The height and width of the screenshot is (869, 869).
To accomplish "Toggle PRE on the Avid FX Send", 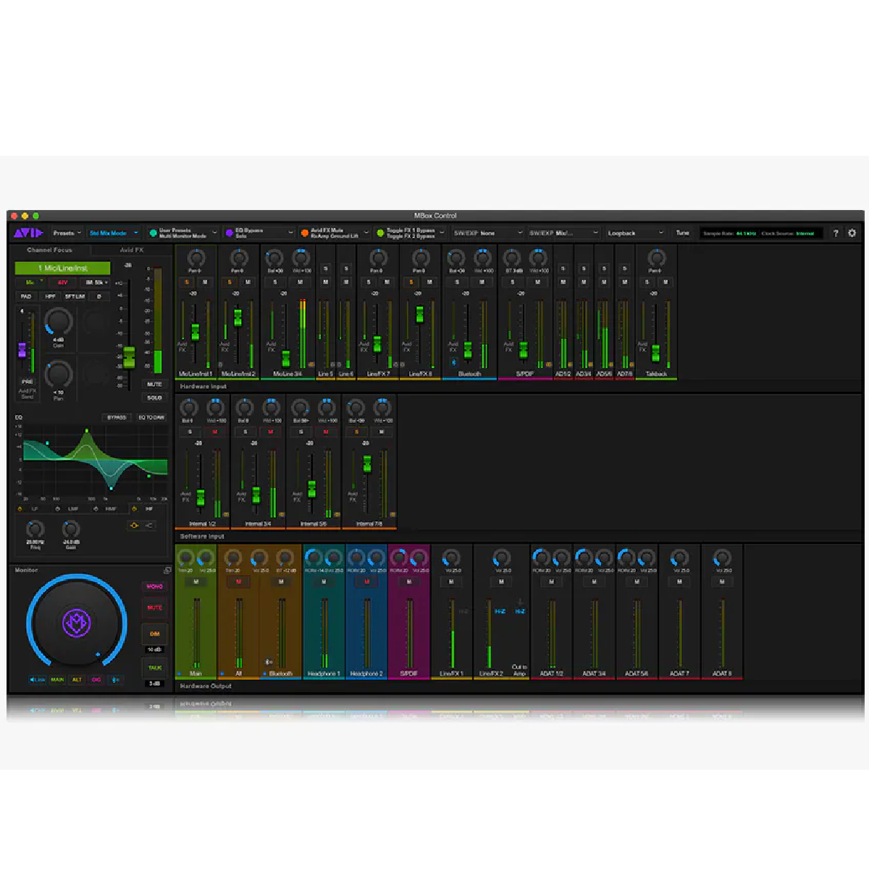I will click(x=27, y=381).
